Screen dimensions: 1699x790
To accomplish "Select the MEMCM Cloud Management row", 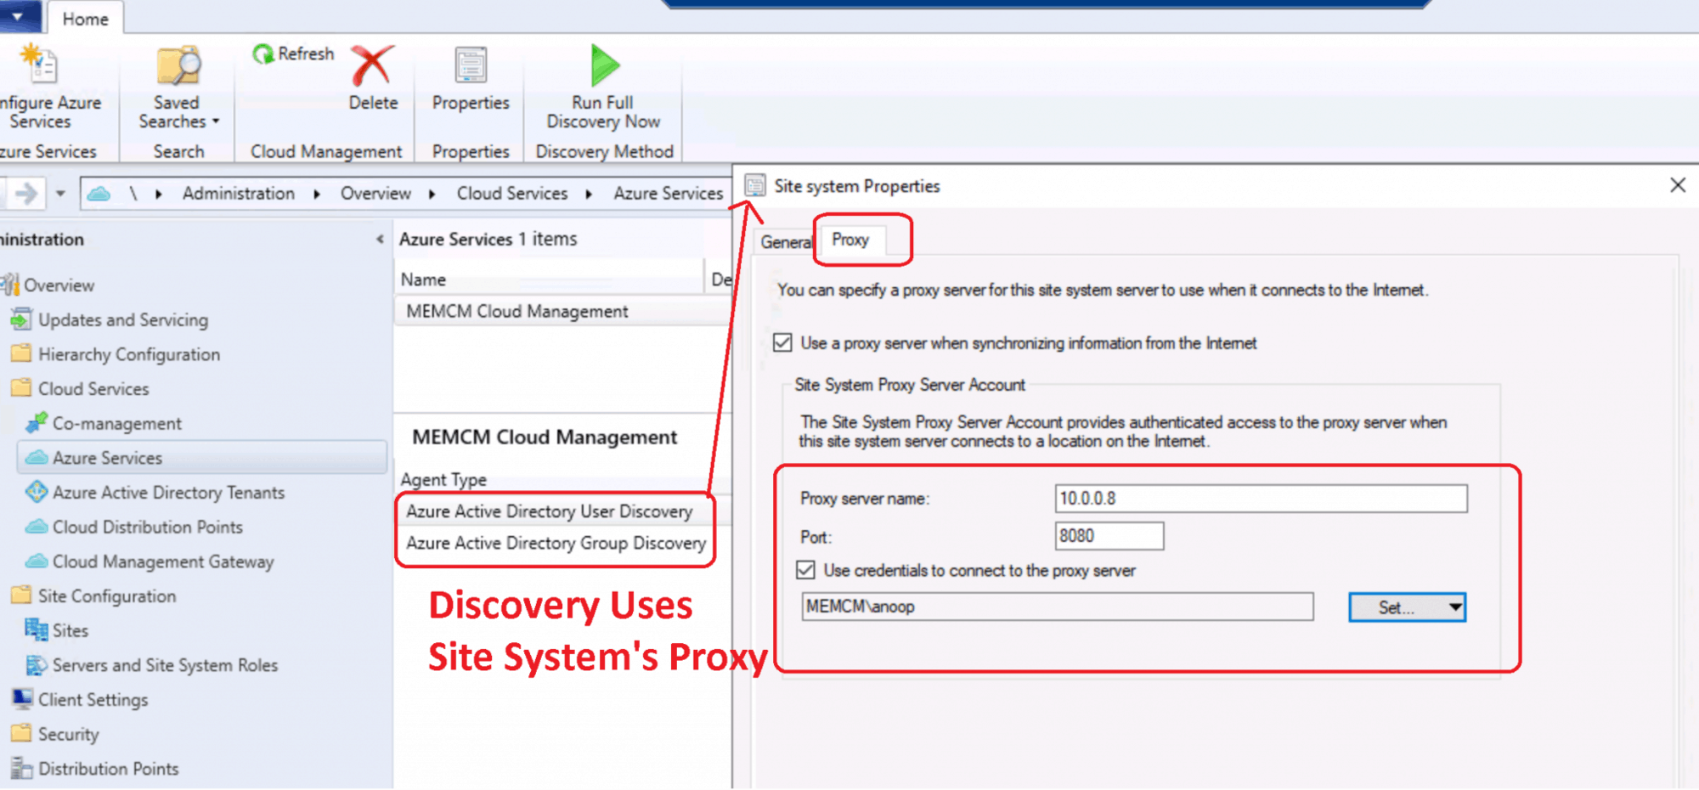I will tap(563, 312).
